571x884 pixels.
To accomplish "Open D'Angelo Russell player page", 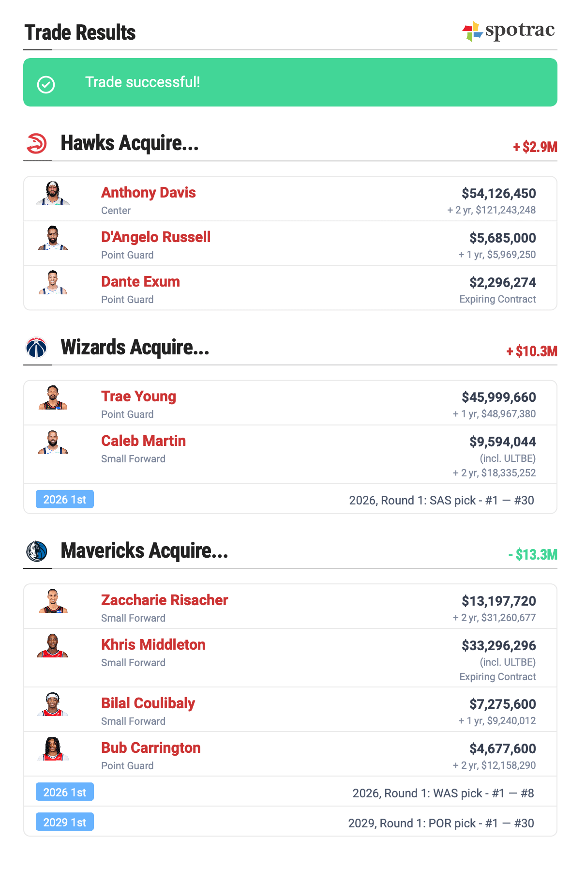I will (155, 237).
